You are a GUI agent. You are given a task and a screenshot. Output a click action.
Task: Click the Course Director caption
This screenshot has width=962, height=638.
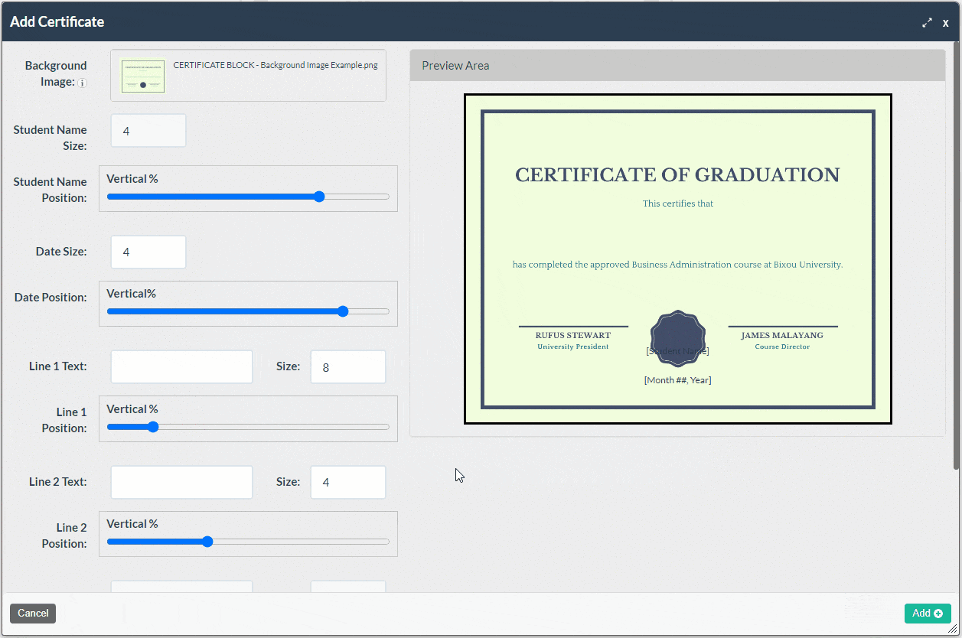[x=782, y=347]
